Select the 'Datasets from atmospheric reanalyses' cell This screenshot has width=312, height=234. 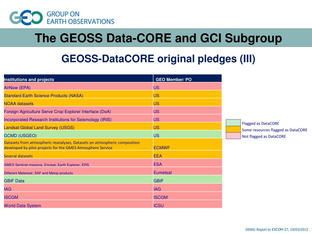(78, 144)
